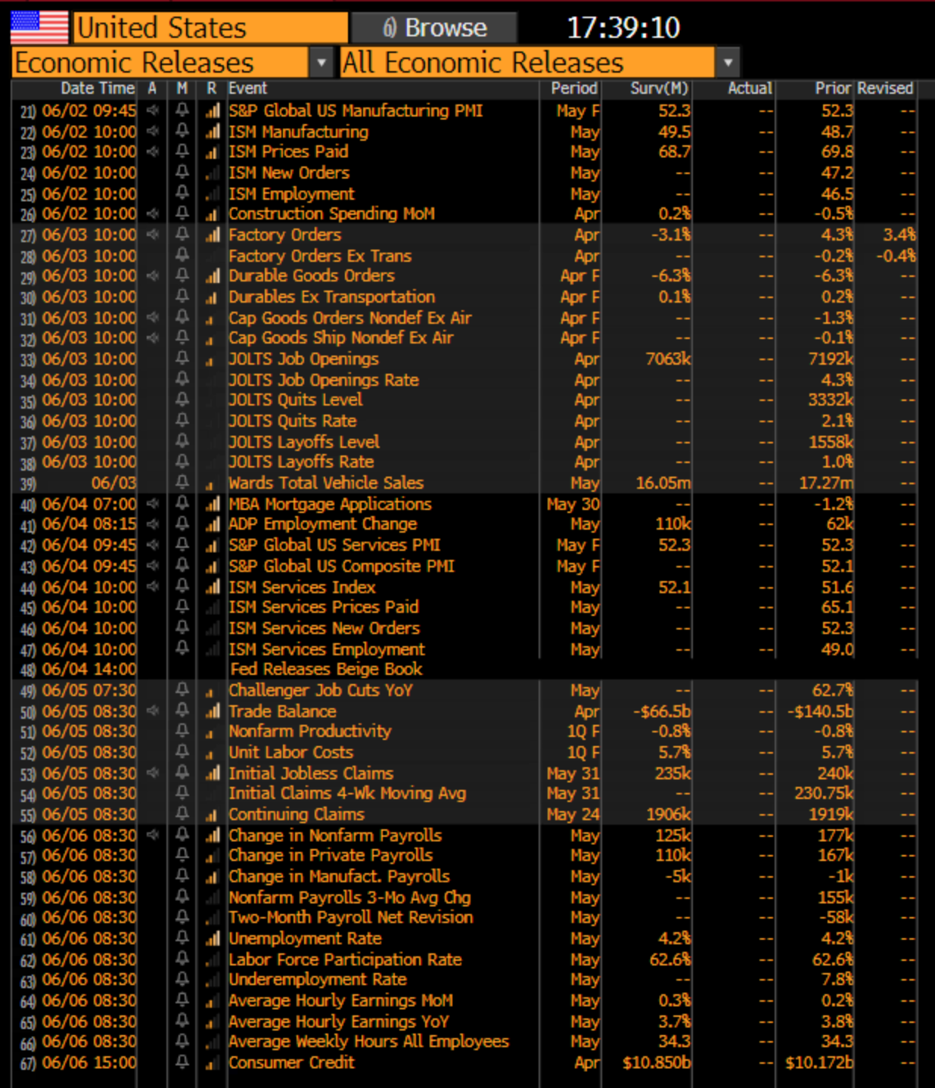Open the Labor Force Participation Rate event
This screenshot has height=1088, width=935.
(x=345, y=959)
